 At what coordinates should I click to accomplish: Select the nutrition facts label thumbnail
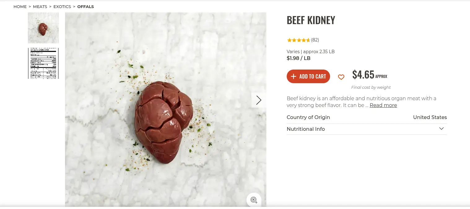(43, 63)
